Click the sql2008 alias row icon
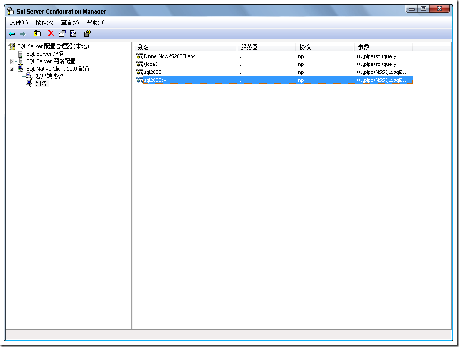This screenshot has width=459, height=347. tap(140, 72)
